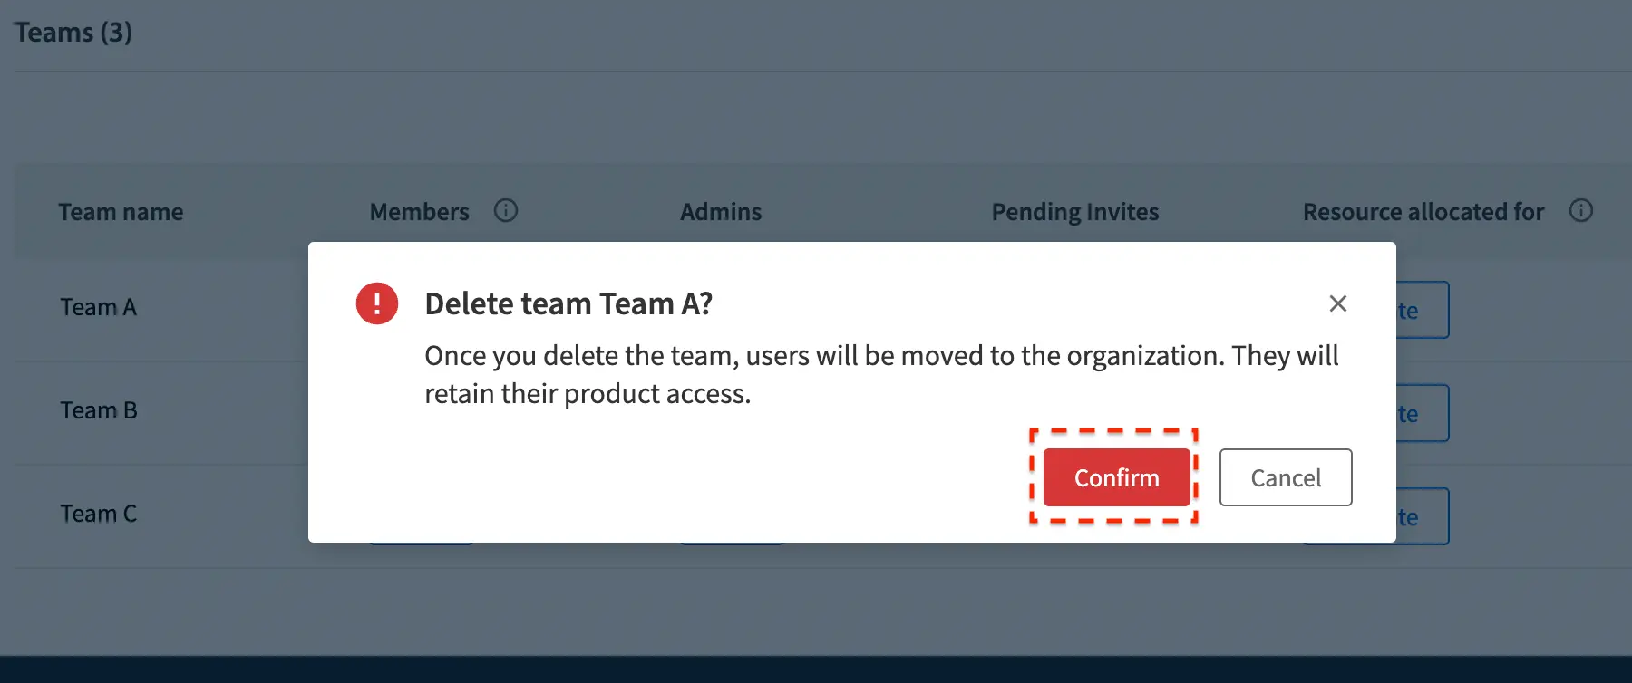Screen dimensions: 1632x683
Task: Click the partially hidden button in Team C row
Action: pos(1422,517)
